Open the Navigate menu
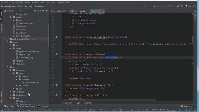Image resolution: width=199 pixels, height=112 pixels. tap(20, 2)
